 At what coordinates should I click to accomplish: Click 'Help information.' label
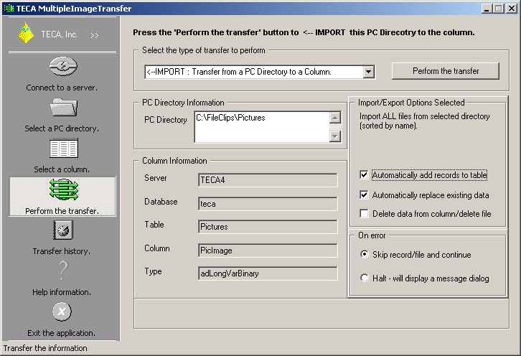pyautogui.click(x=62, y=292)
